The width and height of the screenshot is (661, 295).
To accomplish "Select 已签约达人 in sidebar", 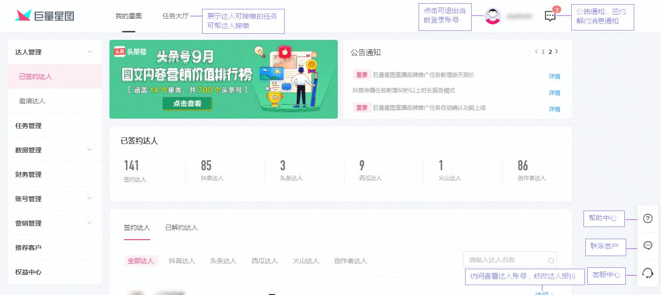I will point(55,76).
